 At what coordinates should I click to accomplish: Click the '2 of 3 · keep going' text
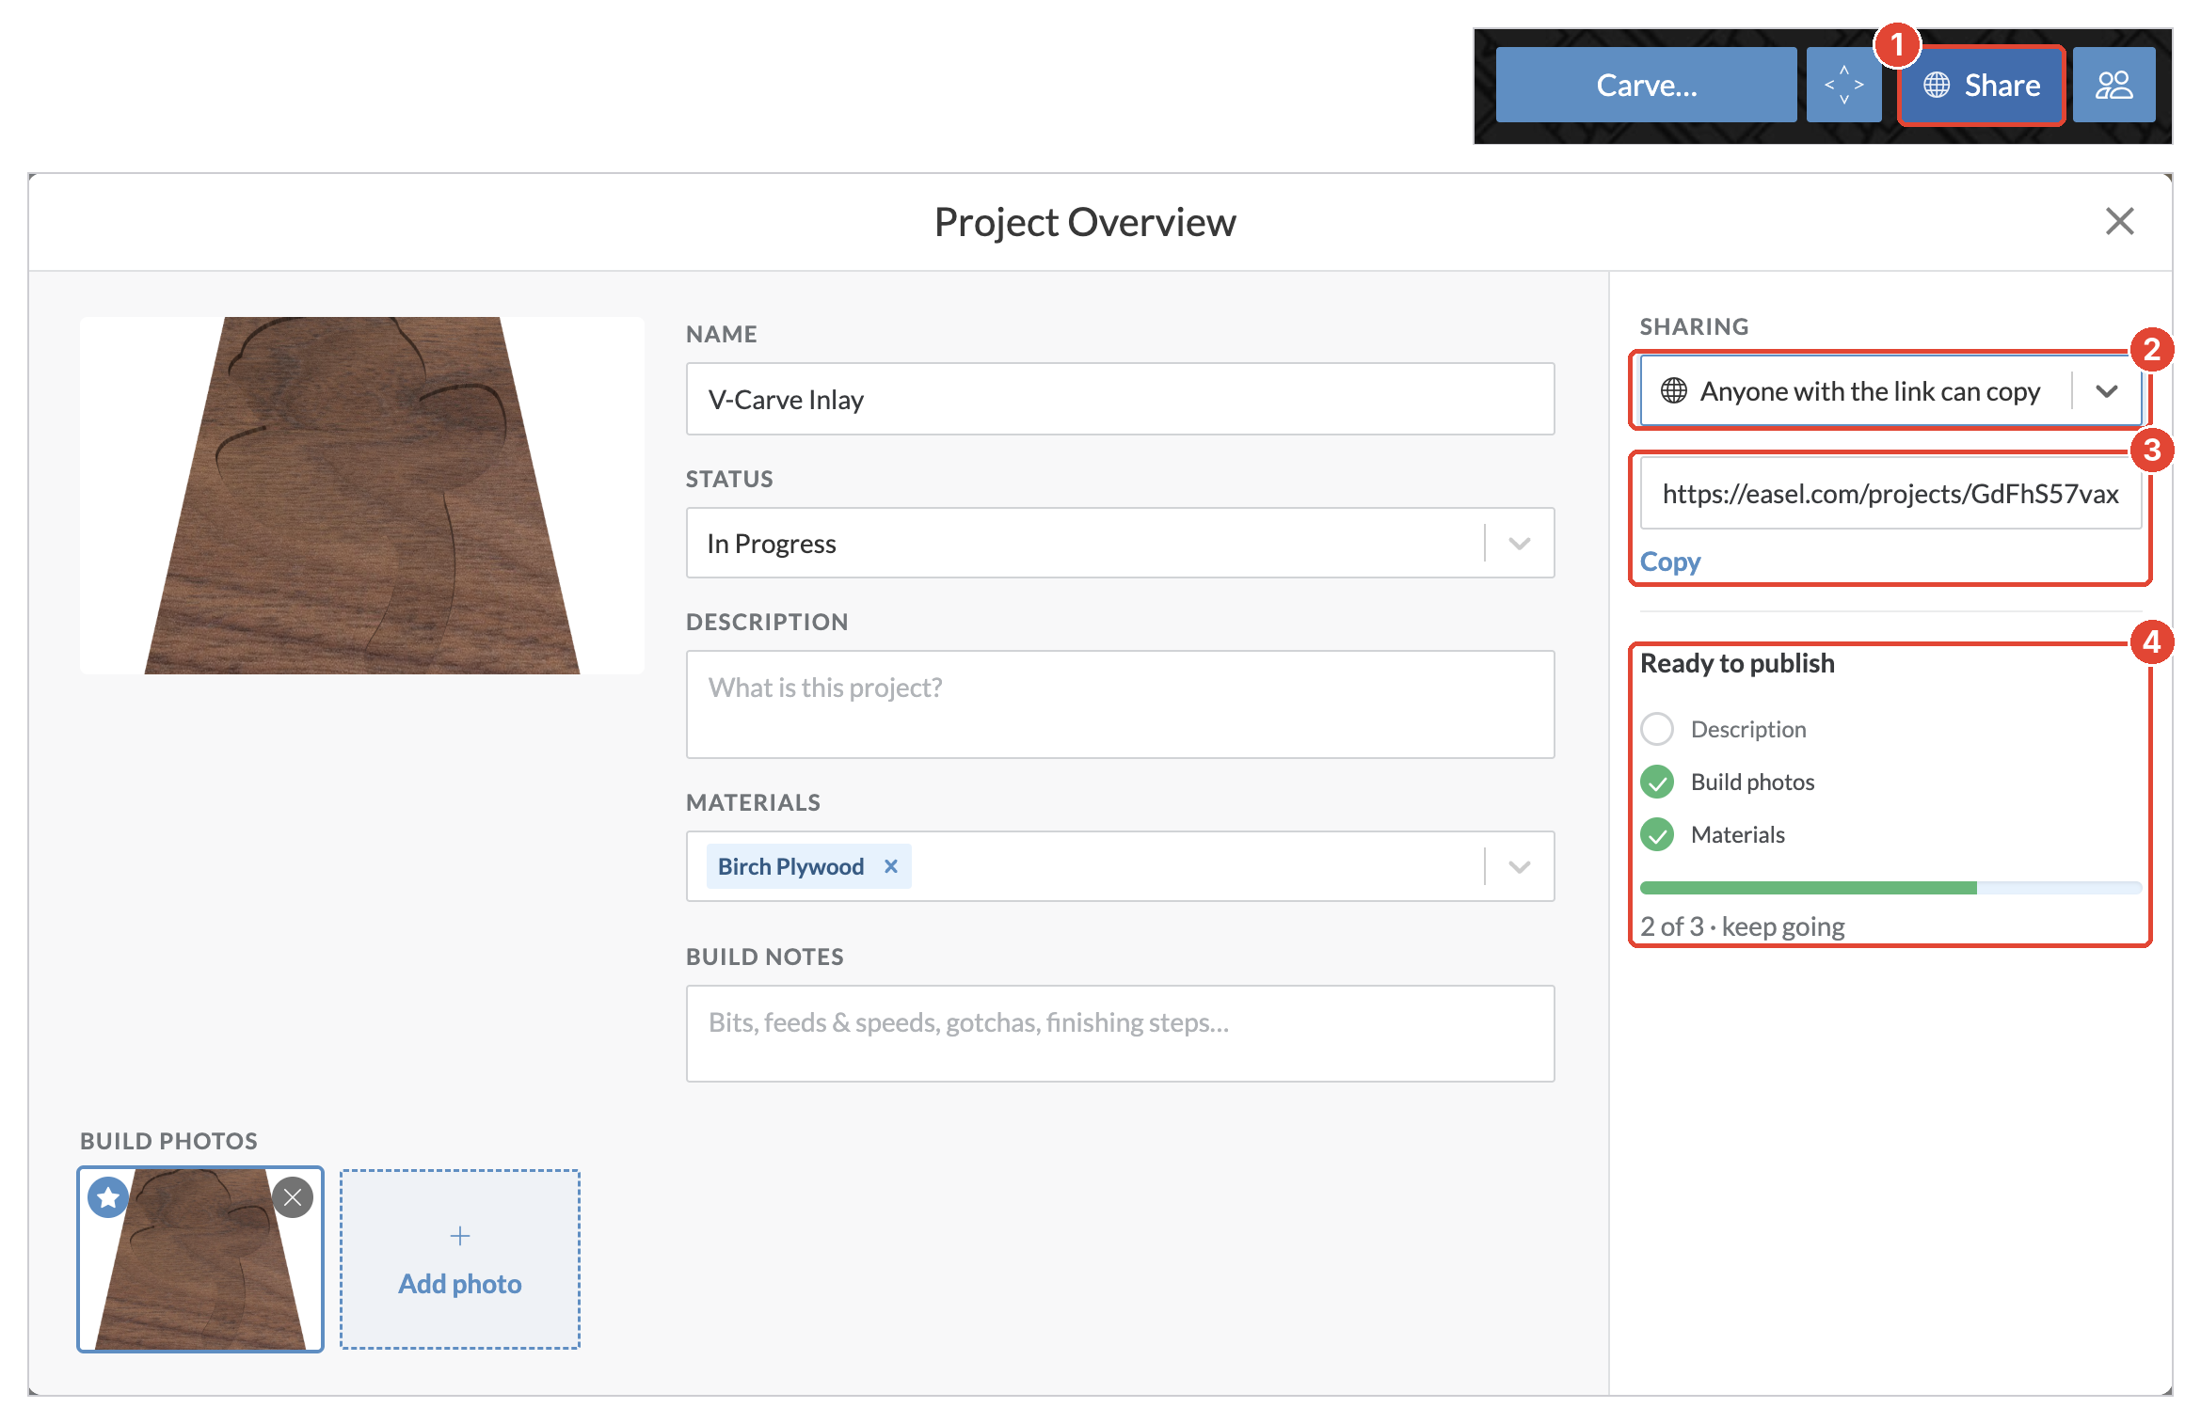point(1742,926)
